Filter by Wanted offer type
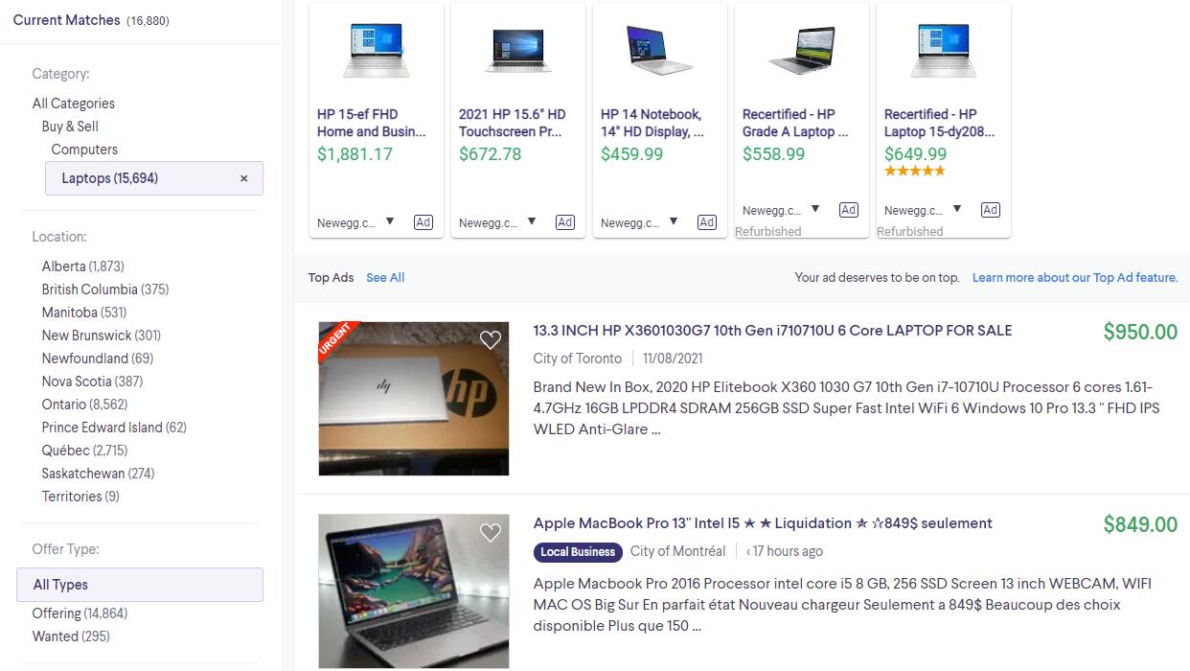This screenshot has height=671, width=1190. point(71,636)
